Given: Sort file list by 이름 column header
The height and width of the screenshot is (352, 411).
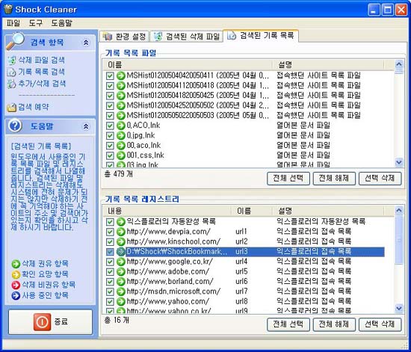Looking at the screenshot, I should click(188, 65).
